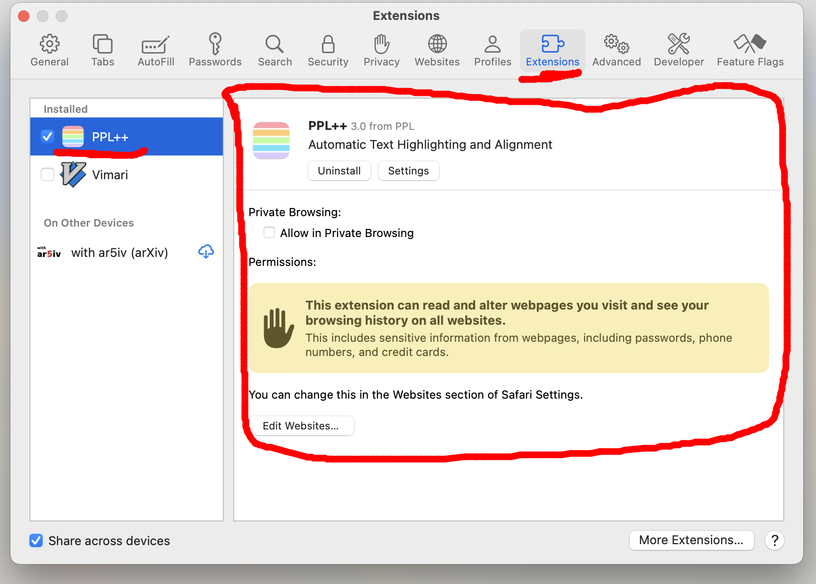The height and width of the screenshot is (584, 816).
Task: Uncheck Share across devices
Action: (x=36, y=540)
